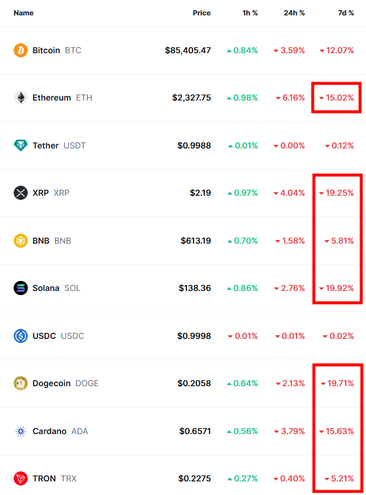Sort by 24h % column header
This screenshot has width=366, height=495.
294,12
